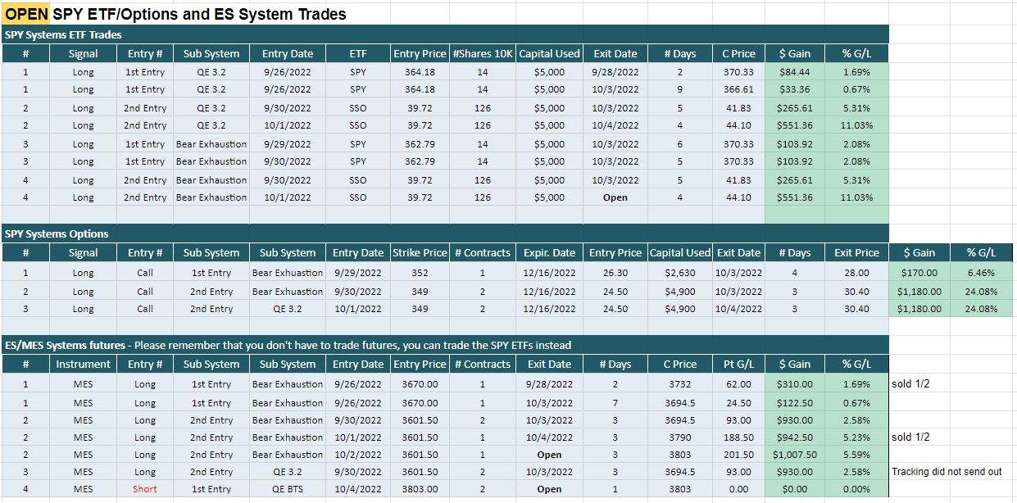1017x503 pixels.
Task: Click the 'Pt G/L' column header
Action: (x=738, y=364)
